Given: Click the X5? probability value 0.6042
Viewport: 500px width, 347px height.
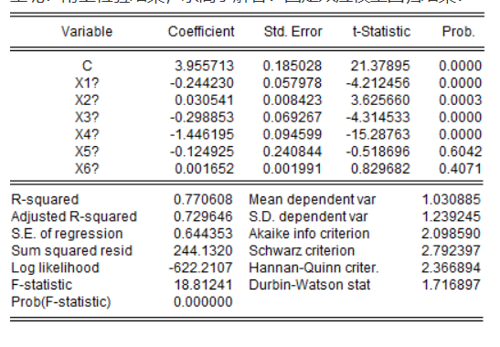Looking at the screenshot, I should (460, 152).
